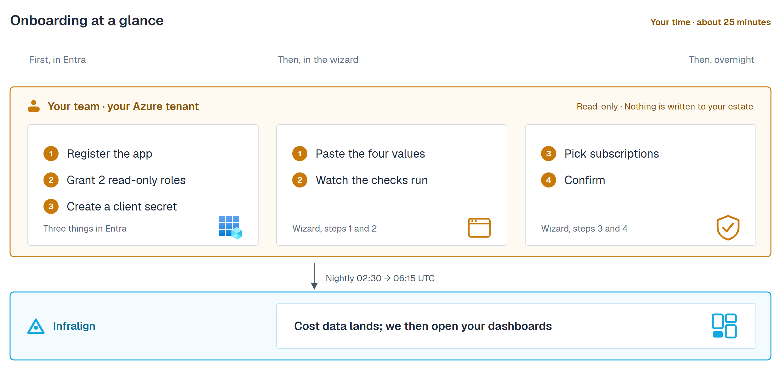This screenshot has height=370, width=781.
Task: Click the browser window wizard icon
Action: (479, 227)
